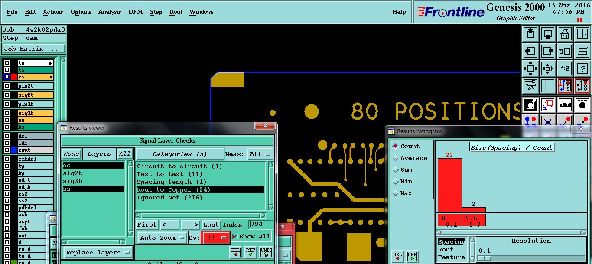Click the blue-red net traffic light icon
The image size is (592, 264).
[565, 86]
